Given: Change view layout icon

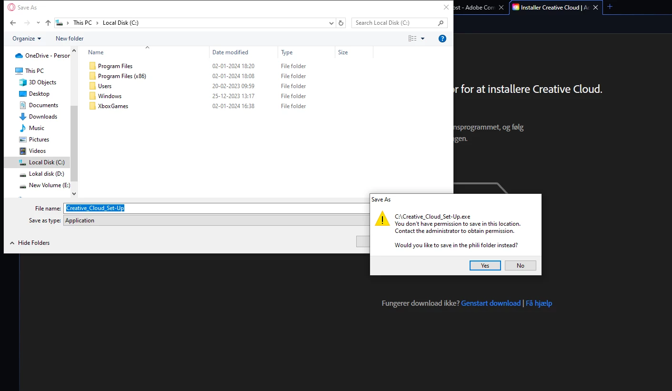Looking at the screenshot, I should click(x=412, y=39).
